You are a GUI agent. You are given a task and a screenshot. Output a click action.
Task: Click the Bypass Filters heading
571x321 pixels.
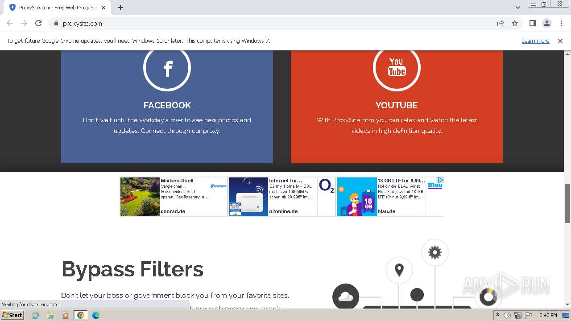(x=132, y=269)
